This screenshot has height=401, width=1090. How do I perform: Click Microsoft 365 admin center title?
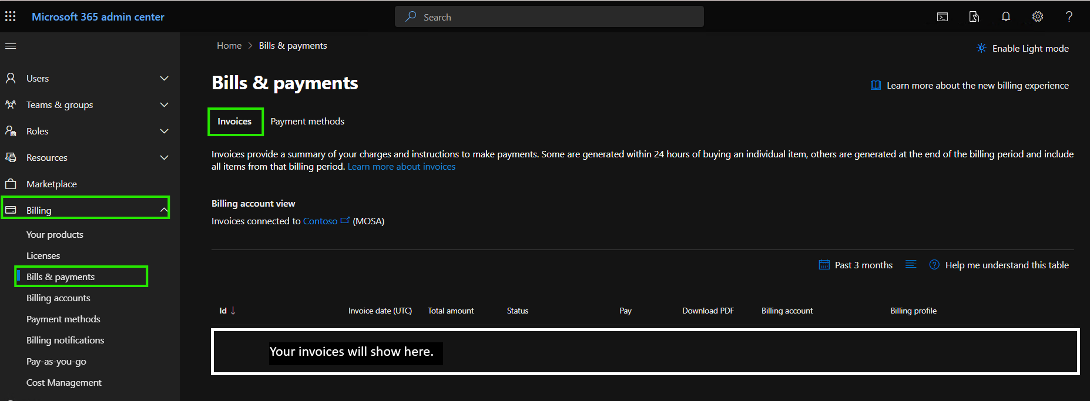pos(98,16)
